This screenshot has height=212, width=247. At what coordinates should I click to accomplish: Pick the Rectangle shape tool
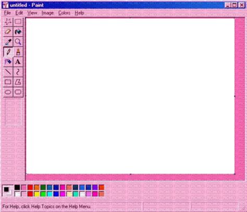coord(8,82)
